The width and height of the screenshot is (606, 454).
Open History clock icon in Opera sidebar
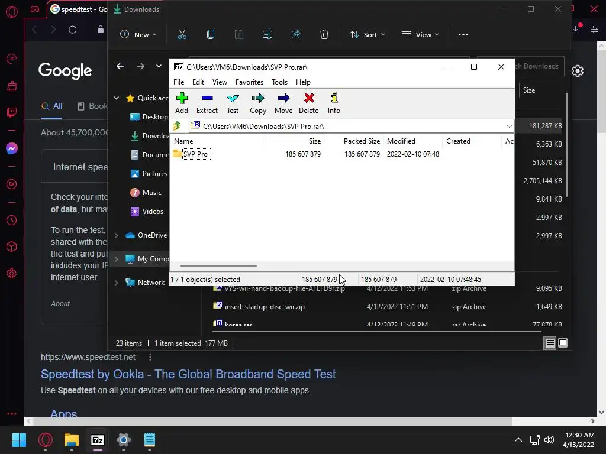pos(12,220)
